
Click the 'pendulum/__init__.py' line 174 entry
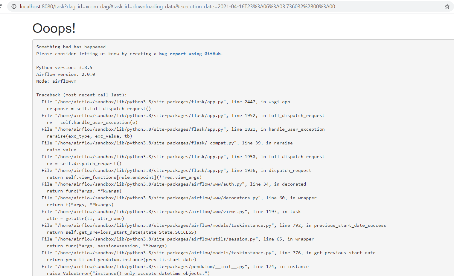[175, 266]
